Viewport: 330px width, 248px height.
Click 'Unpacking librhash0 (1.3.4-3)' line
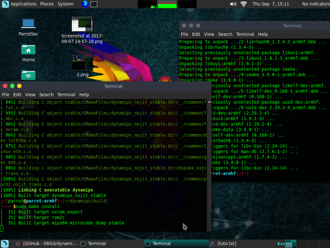(221, 47)
